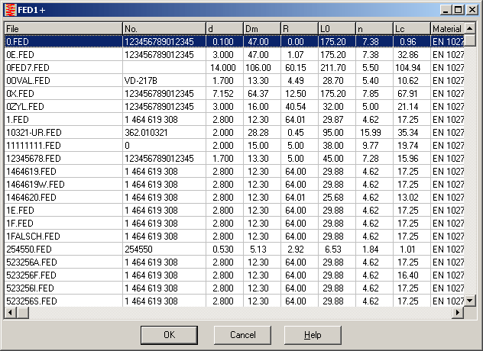The image size is (483, 351).
Task: Click the No. column header
Action: coord(164,28)
